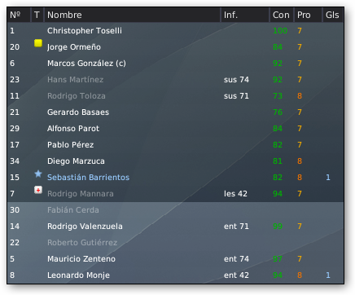The image size is (355, 295).
Task: Open Sebastián Barrientos' highlighted name link
Action: pos(88,178)
